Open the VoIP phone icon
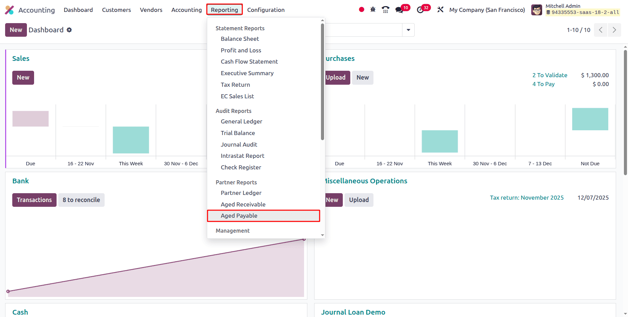The width and height of the screenshot is (628, 317). tap(385, 10)
